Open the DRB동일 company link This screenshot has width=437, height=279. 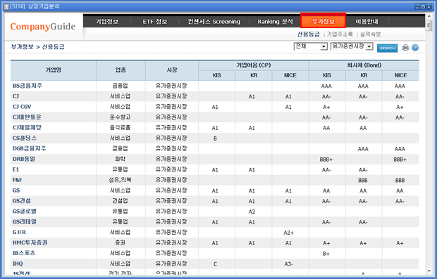24,159
